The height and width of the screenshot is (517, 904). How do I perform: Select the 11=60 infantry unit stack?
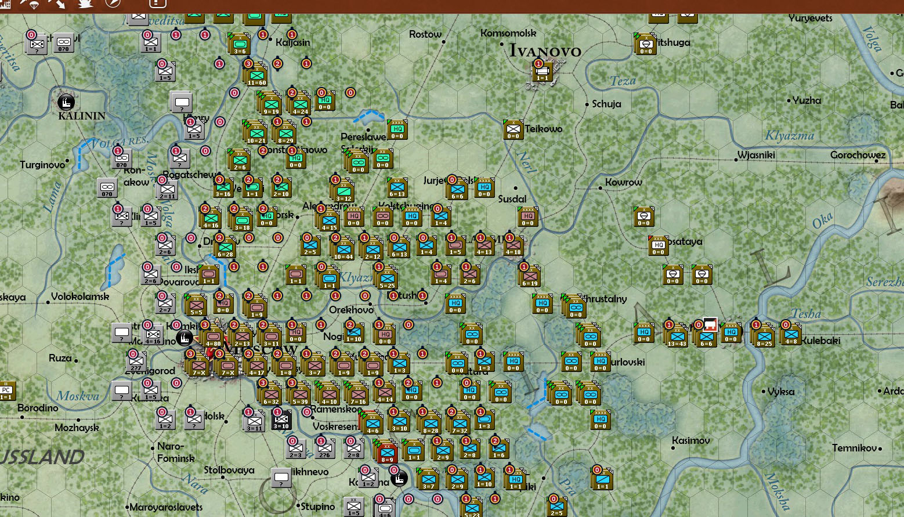point(256,75)
